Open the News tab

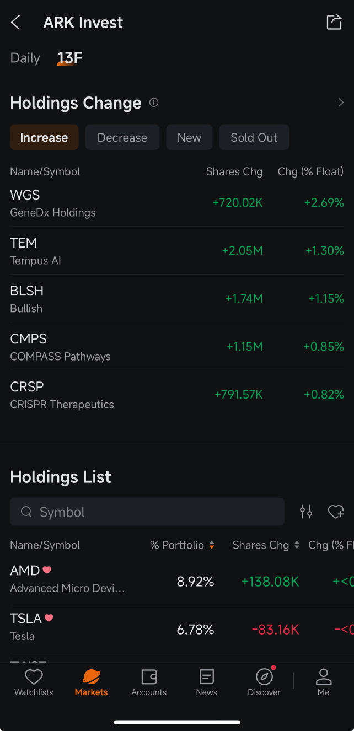point(207,682)
